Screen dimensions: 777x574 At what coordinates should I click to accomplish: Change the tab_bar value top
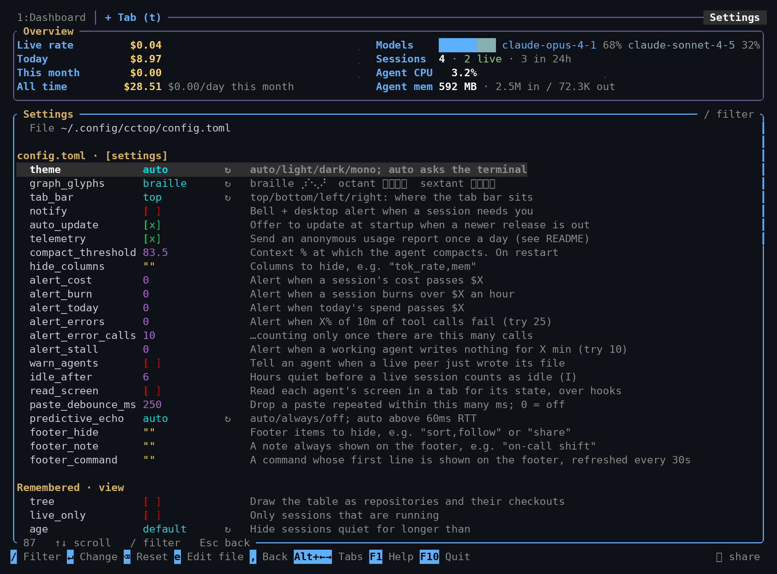pos(152,198)
